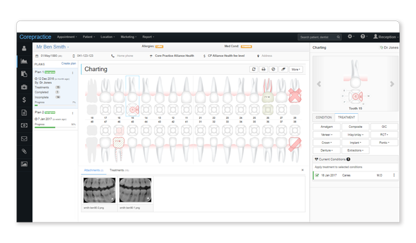Select tooth 26 green surface diagram

tap(268, 109)
